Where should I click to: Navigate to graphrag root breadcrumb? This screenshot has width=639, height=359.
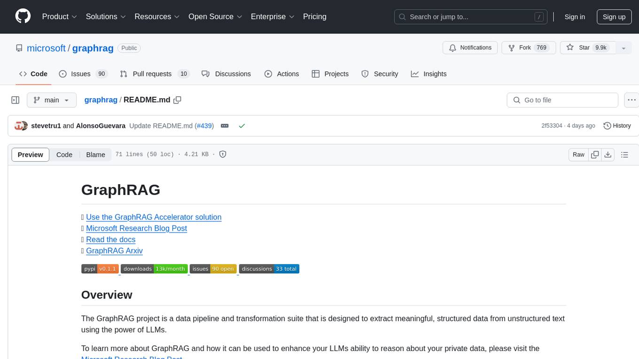coord(101,100)
